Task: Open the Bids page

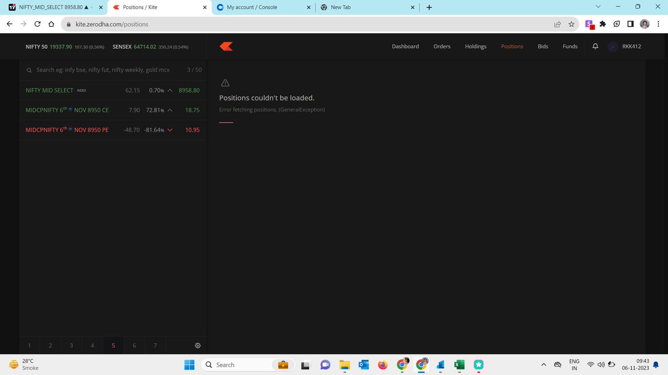Action: point(543,47)
